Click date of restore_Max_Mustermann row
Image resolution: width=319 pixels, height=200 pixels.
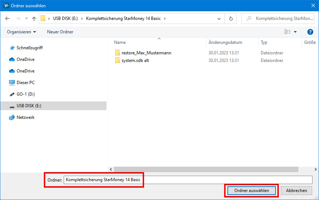point(223,53)
